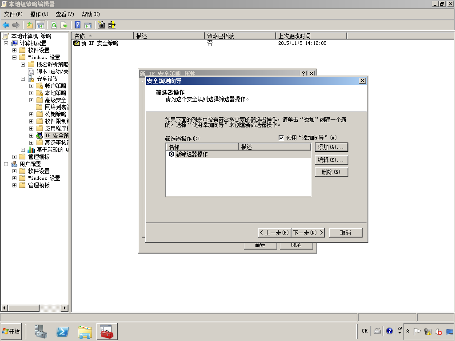Open the 查看(V) menu

(x=65, y=14)
